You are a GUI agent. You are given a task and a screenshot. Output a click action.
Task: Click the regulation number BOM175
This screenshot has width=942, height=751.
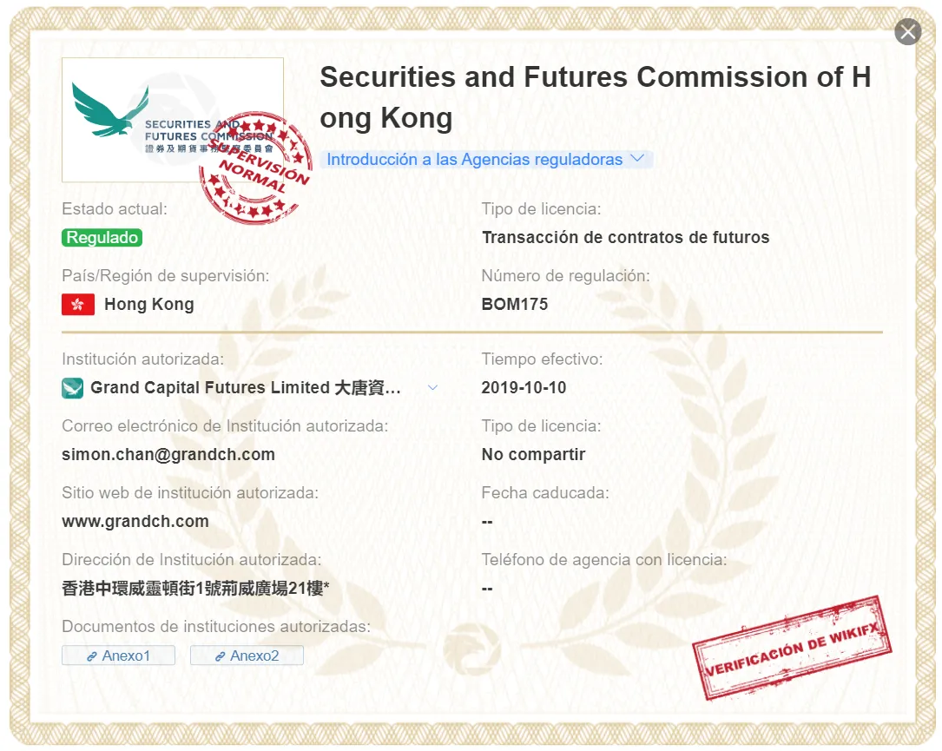pos(515,304)
